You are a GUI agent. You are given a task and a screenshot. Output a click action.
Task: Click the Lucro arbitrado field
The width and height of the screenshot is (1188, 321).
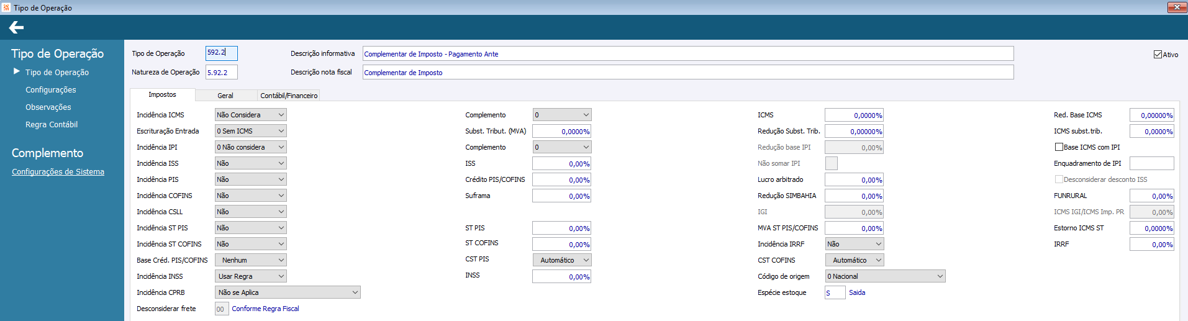click(854, 179)
